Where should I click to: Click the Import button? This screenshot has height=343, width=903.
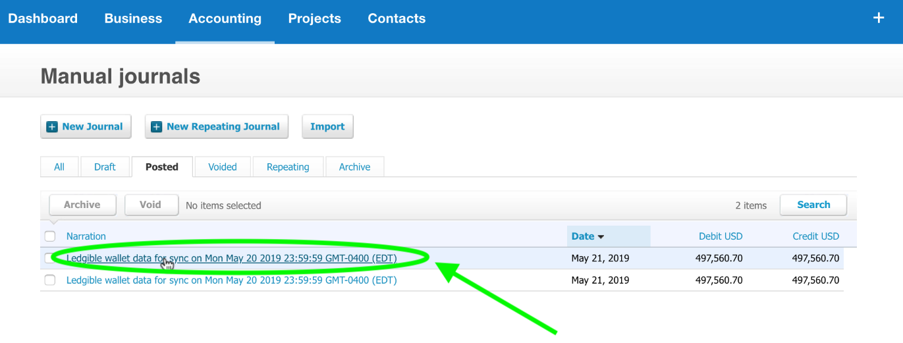click(327, 126)
